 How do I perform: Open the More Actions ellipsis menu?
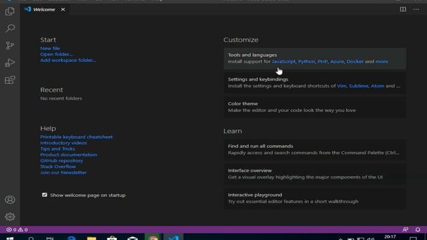(x=416, y=9)
